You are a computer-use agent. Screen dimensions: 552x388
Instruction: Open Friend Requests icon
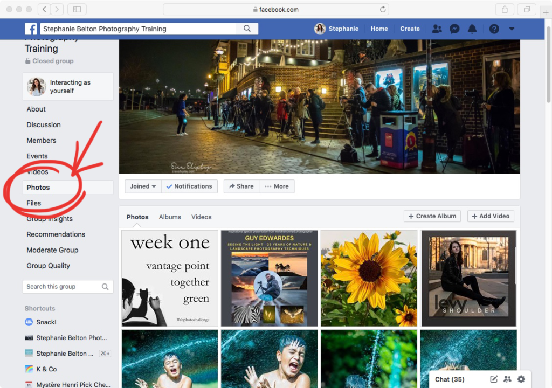(437, 29)
